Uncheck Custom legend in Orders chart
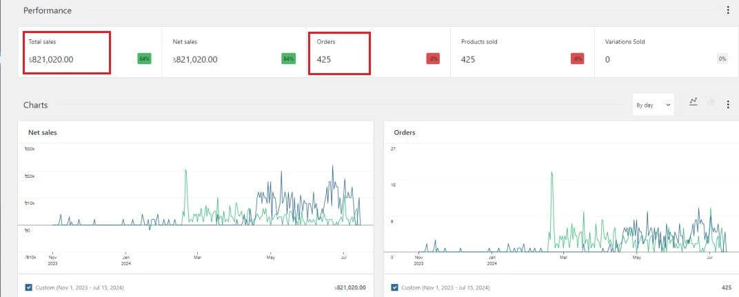Viewport: 739px width, 297px height. point(395,287)
